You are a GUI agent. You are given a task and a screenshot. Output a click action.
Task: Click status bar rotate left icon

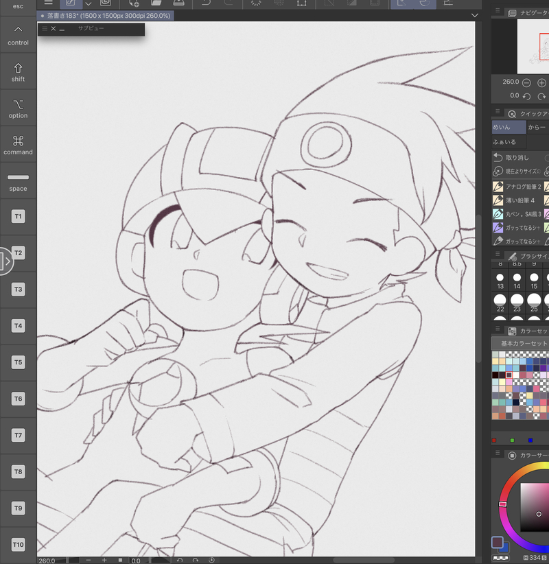pos(180,560)
